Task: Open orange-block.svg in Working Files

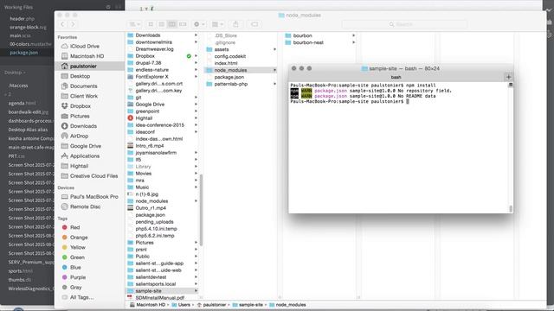Action: tap(28, 27)
